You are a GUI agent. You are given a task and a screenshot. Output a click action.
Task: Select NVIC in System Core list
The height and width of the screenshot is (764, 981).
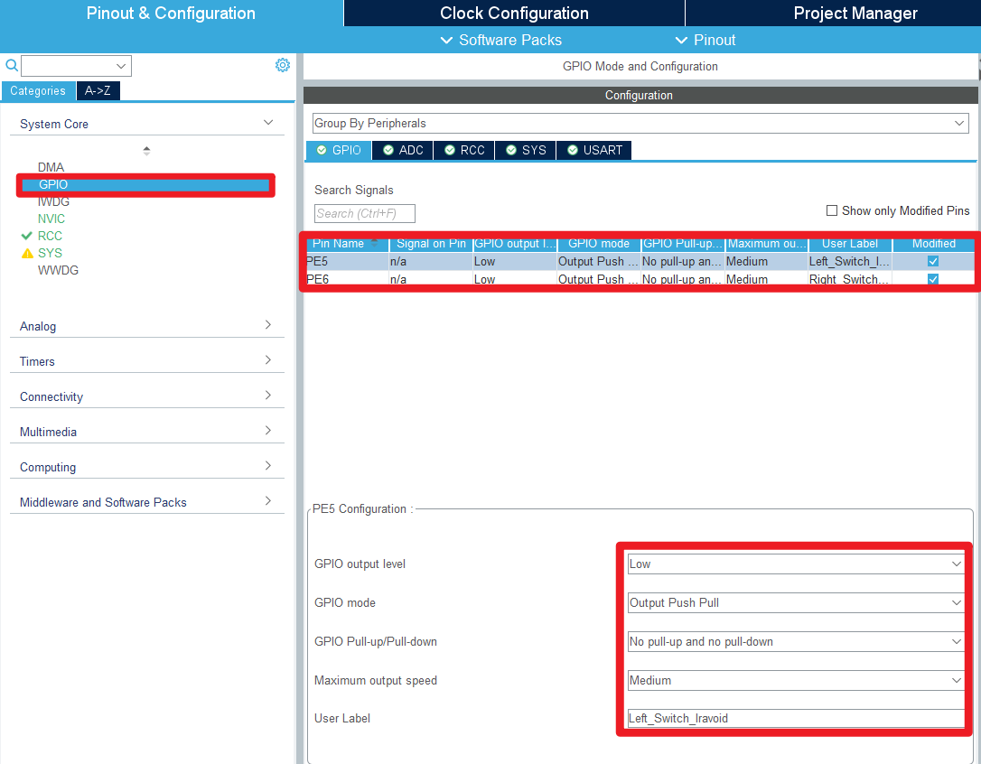point(51,219)
